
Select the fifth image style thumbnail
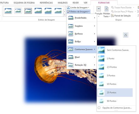[x=48, y=11]
